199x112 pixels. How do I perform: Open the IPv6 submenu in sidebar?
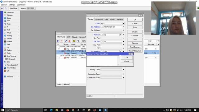point(8,30)
